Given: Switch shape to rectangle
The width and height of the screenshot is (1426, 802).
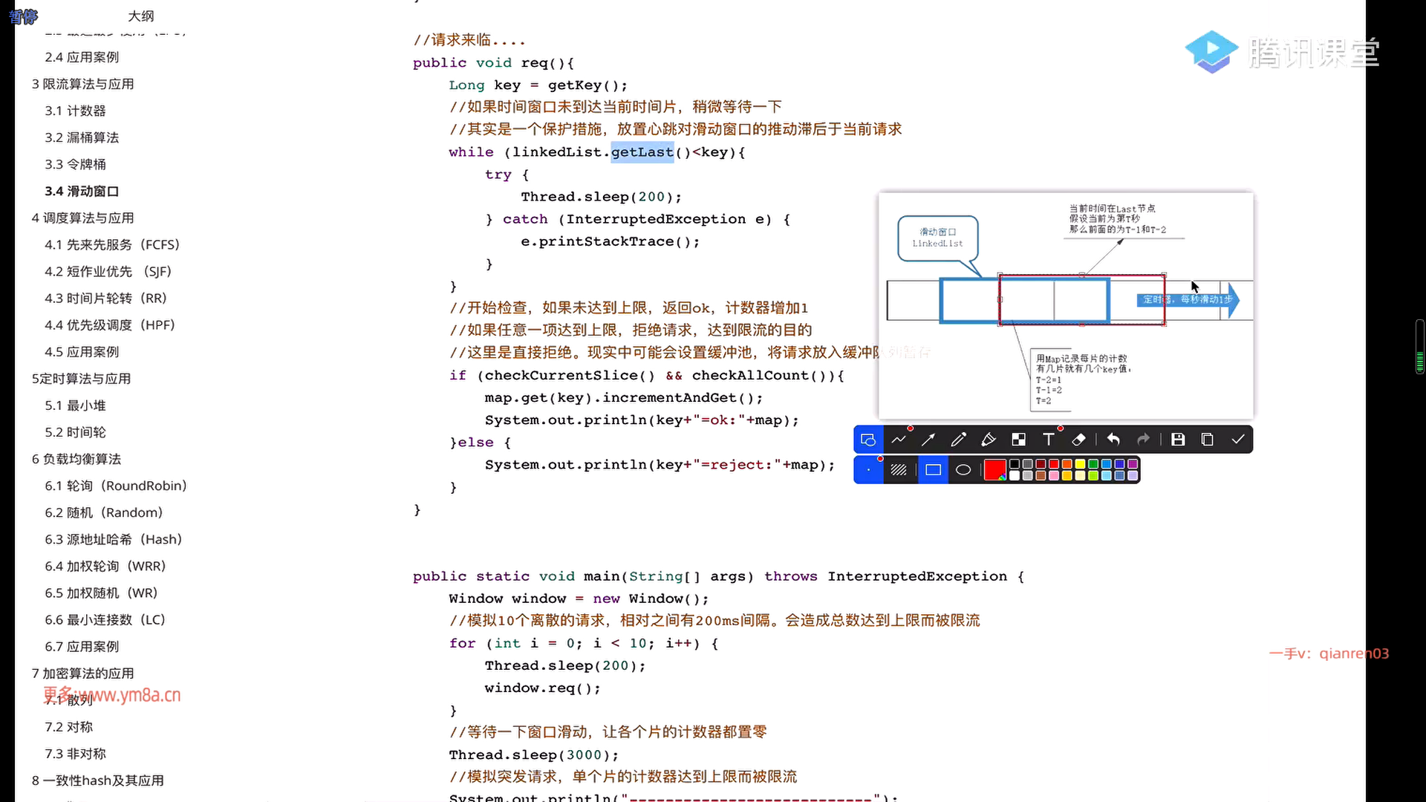Looking at the screenshot, I should [x=934, y=470].
